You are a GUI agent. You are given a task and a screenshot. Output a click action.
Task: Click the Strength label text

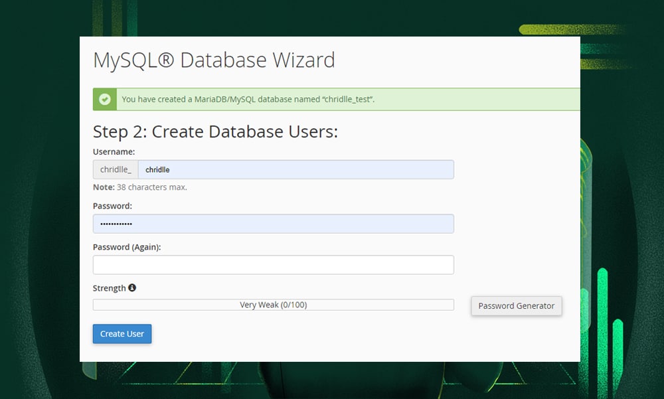[110, 287]
